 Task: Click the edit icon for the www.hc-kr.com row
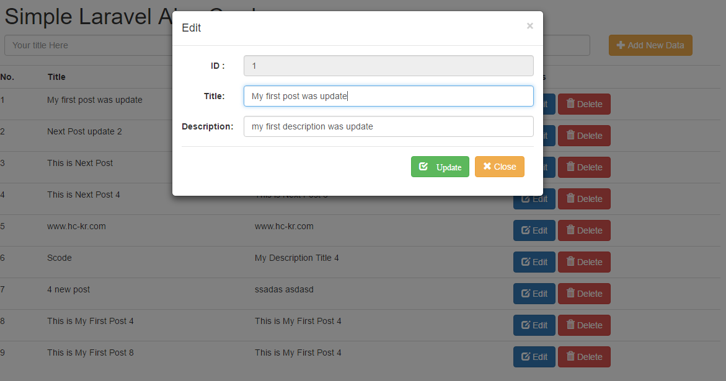pyautogui.click(x=525, y=230)
